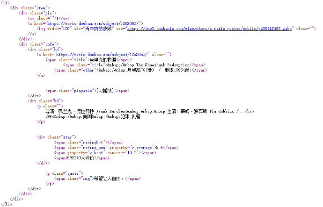323x207 pixels.
Task: Click the em class tag line
Action: 49,18
